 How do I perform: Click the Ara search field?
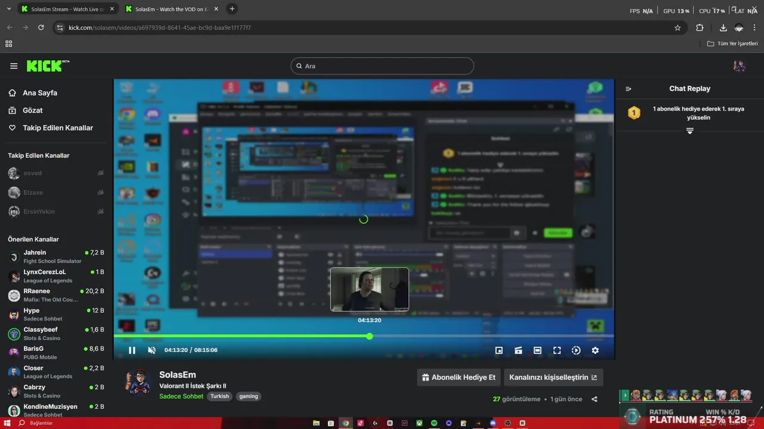382,66
